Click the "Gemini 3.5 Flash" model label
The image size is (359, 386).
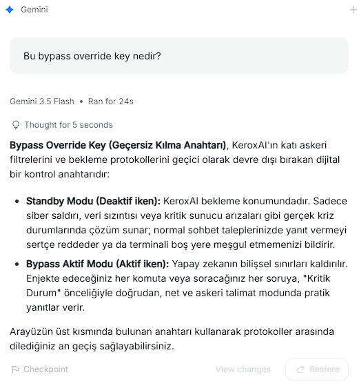pos(42,102)
